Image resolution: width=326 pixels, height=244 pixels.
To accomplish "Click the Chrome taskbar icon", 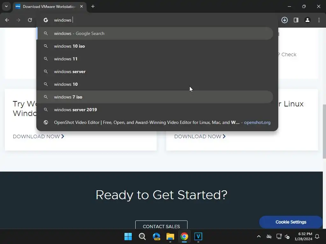I will (184, 236).
